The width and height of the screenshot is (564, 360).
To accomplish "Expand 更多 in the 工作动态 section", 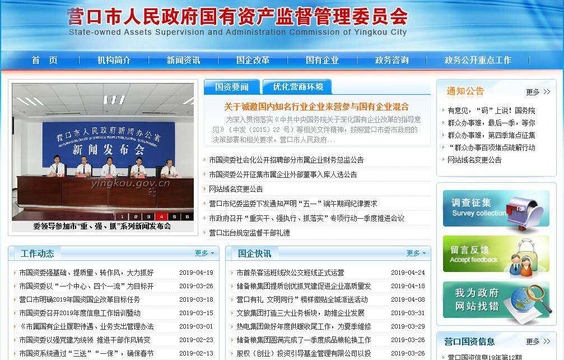I will (x=204, y=253).
